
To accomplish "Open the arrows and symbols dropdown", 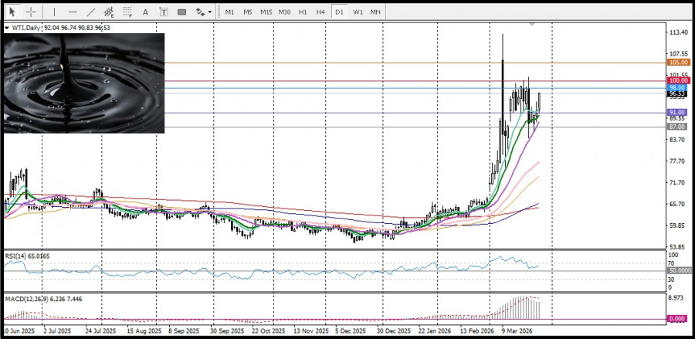I will (x=203, y=12).
